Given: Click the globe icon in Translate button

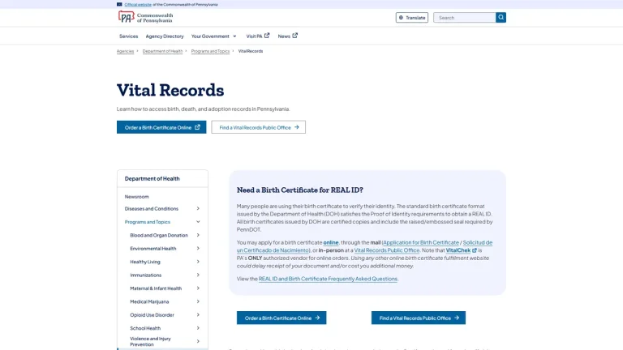Looking at the screenshot, I should point(401,18).
